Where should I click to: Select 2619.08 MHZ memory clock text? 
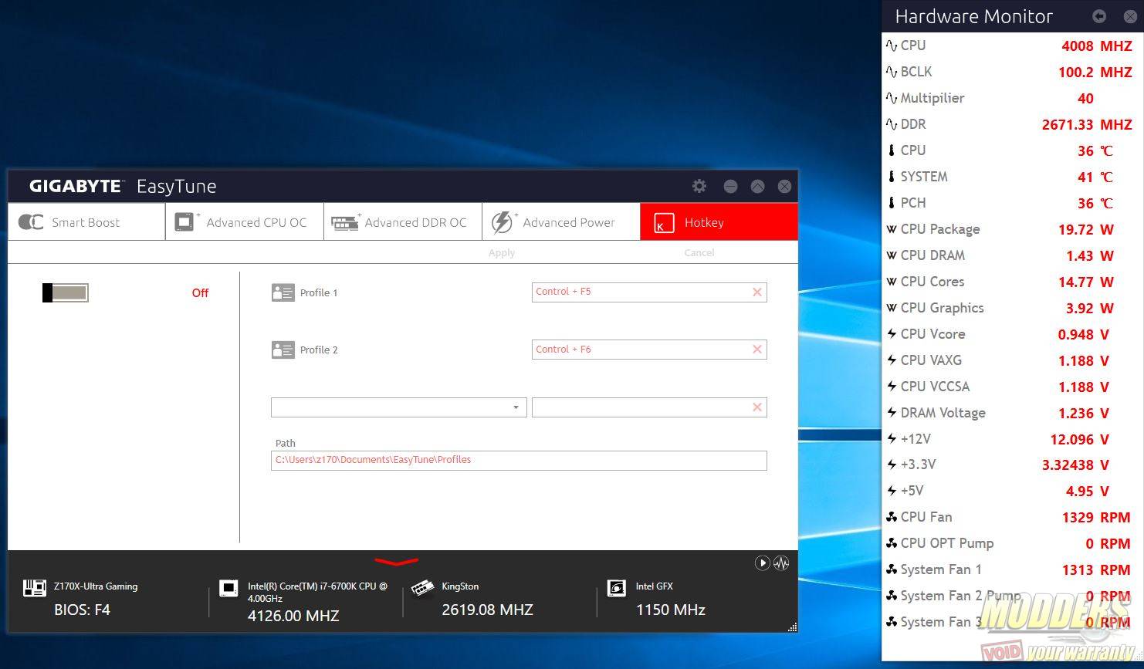[x=487, y=610]
